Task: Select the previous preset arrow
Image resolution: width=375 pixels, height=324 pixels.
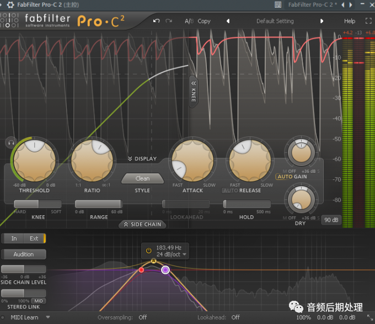Action: [228, 21]
